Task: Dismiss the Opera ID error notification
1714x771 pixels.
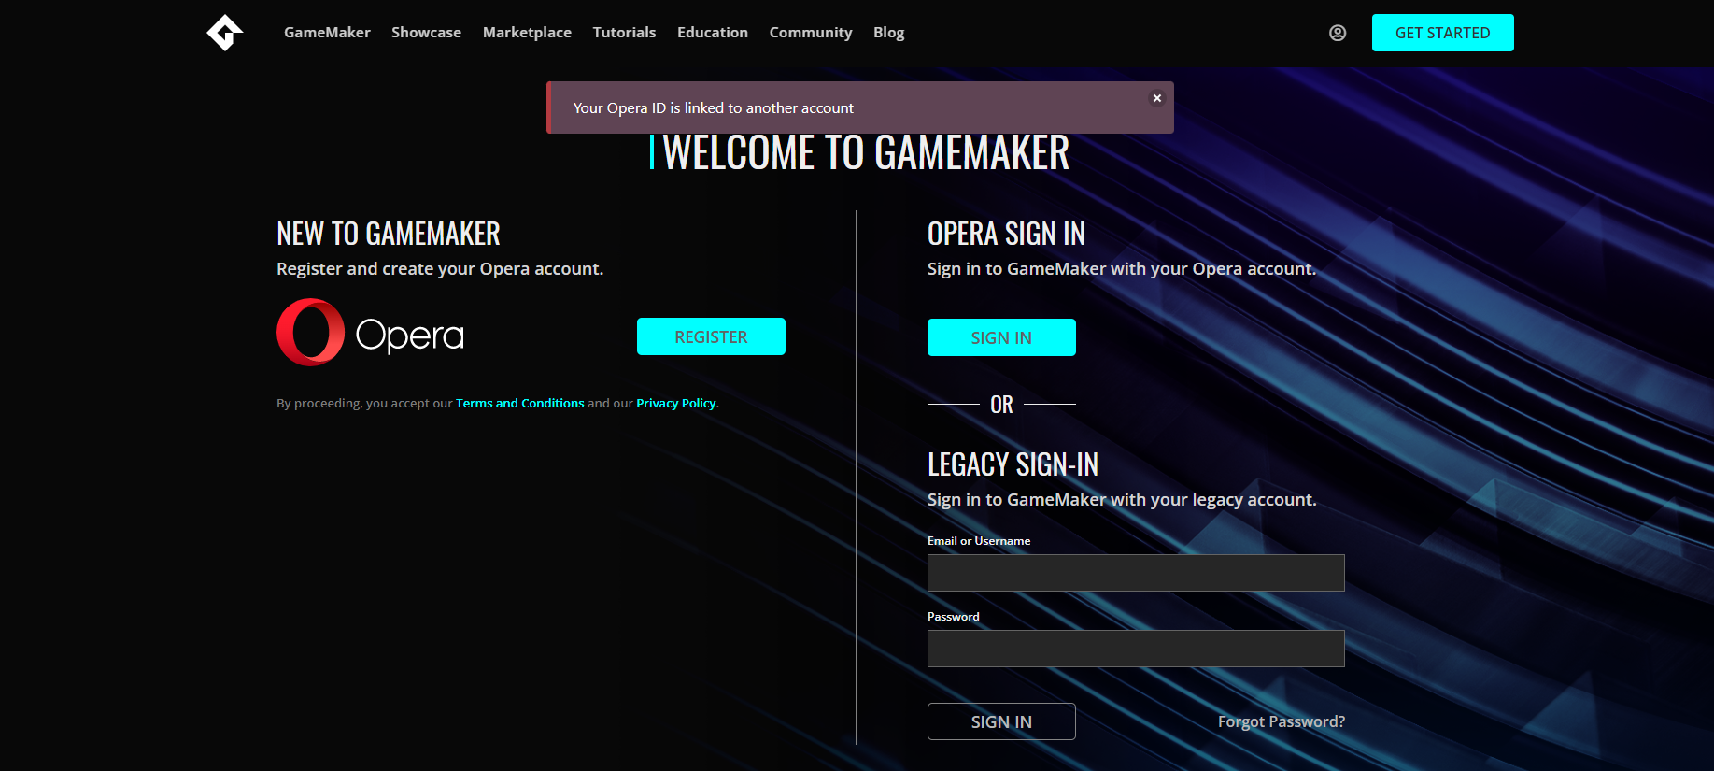Action: click(x=1156, y=98)
